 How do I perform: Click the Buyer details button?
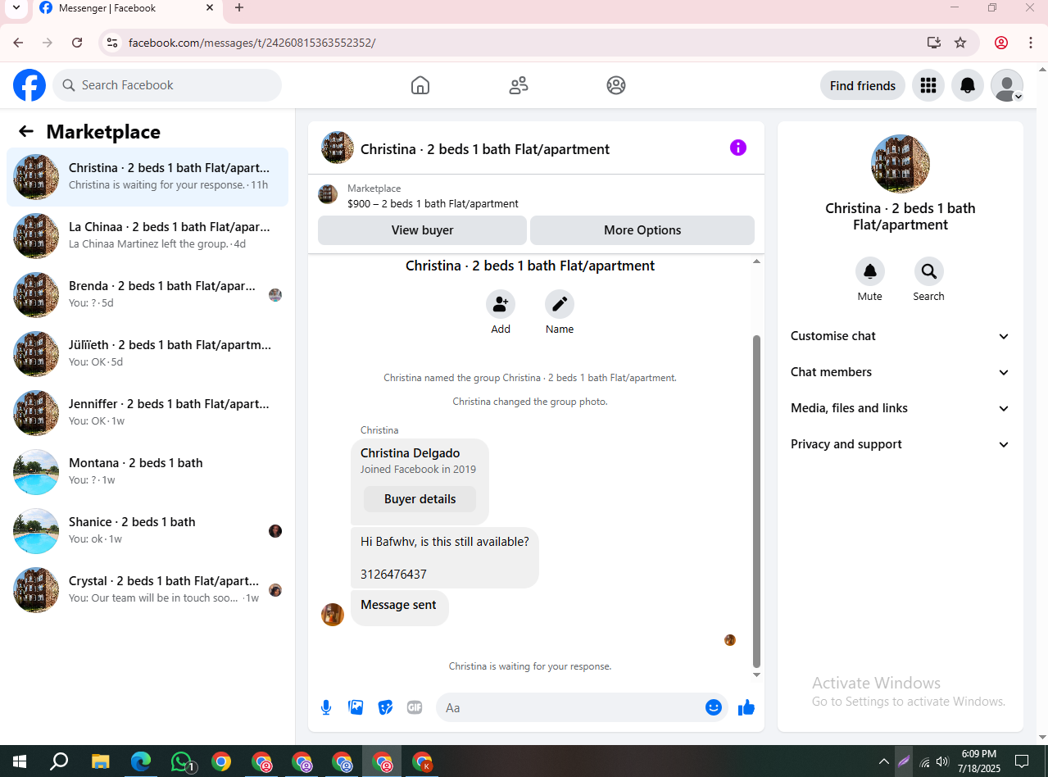pos(420,499)
